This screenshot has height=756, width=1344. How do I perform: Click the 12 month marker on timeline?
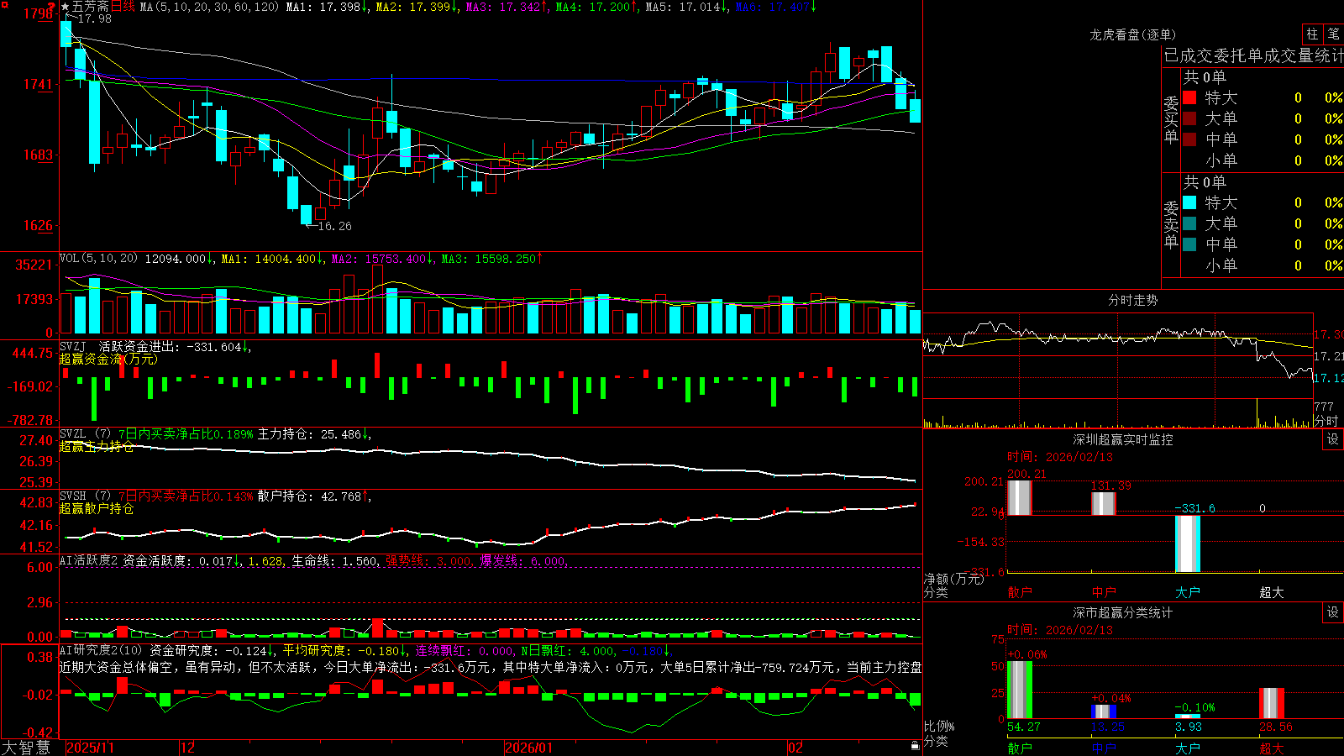pos(188,748)
